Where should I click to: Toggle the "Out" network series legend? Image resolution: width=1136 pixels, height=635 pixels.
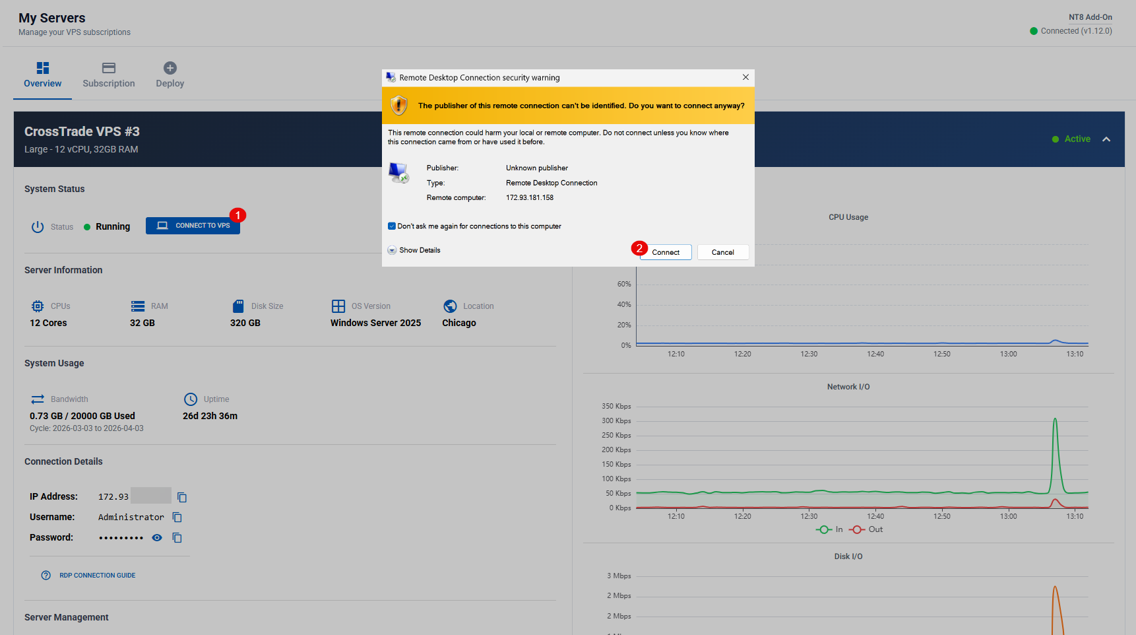[866, 529]
